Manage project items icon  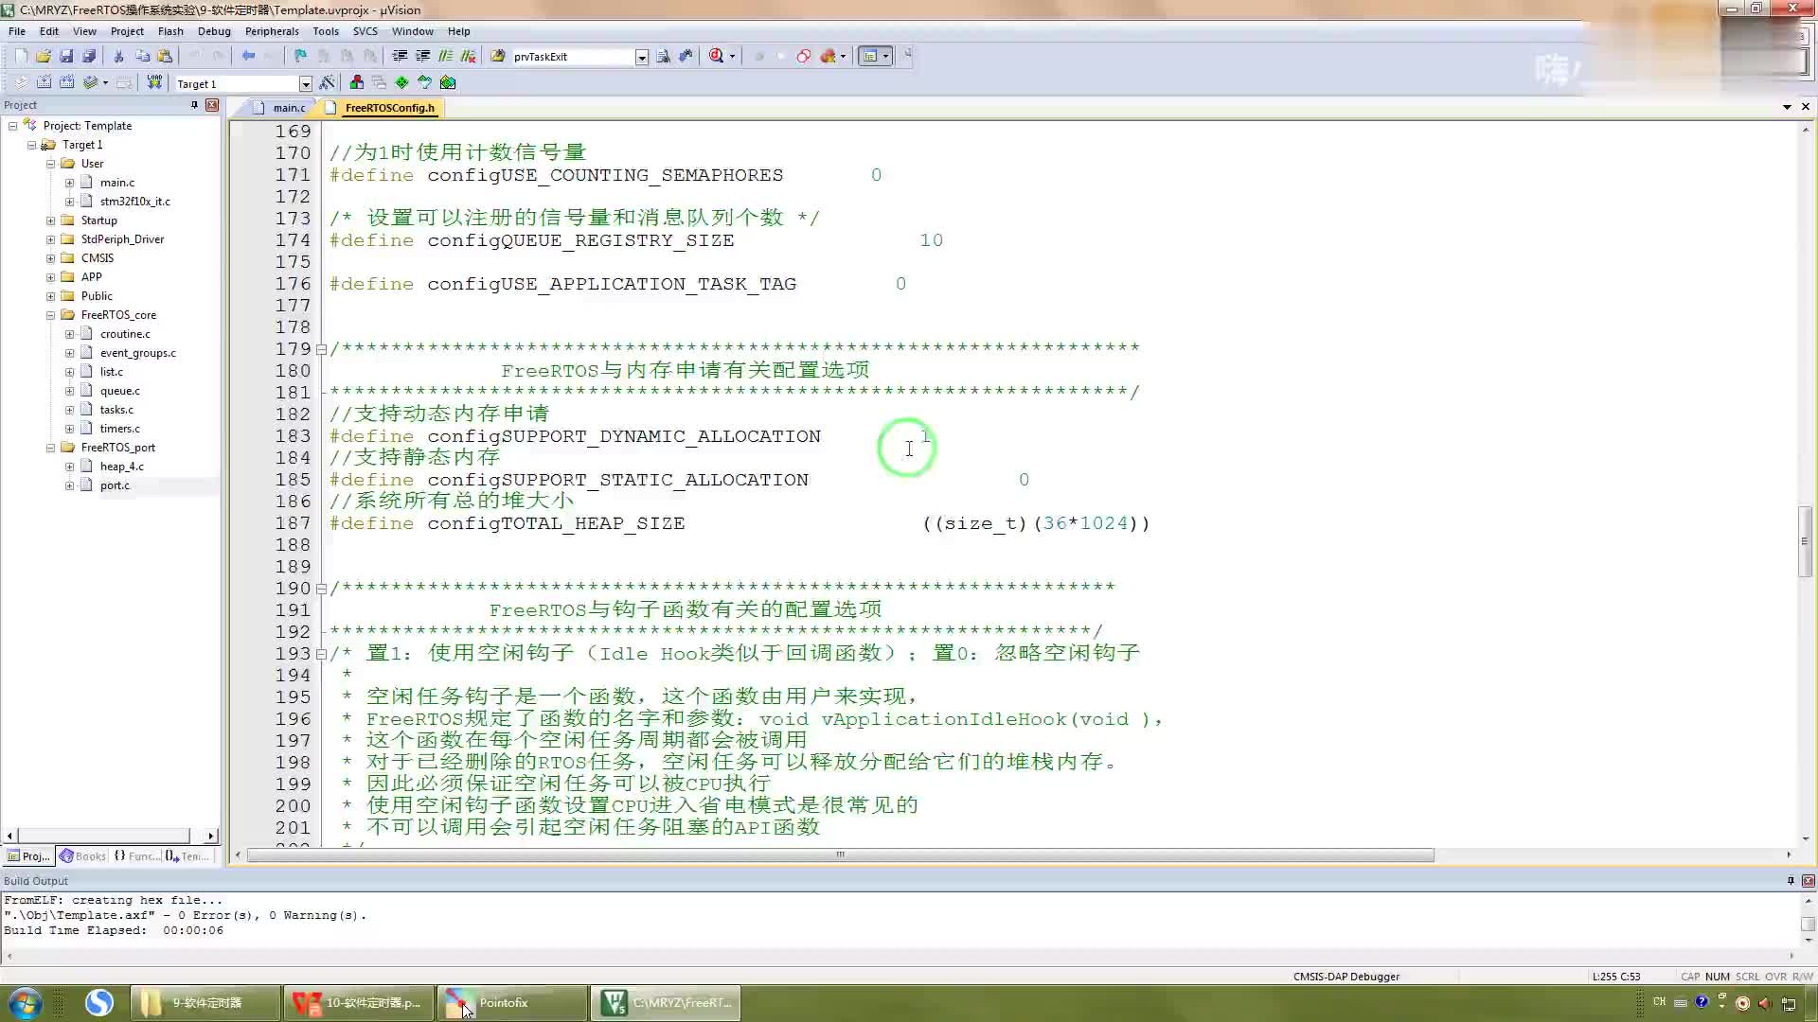[356, 82]
